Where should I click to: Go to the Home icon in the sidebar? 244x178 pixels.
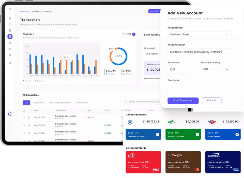(10, 18)
